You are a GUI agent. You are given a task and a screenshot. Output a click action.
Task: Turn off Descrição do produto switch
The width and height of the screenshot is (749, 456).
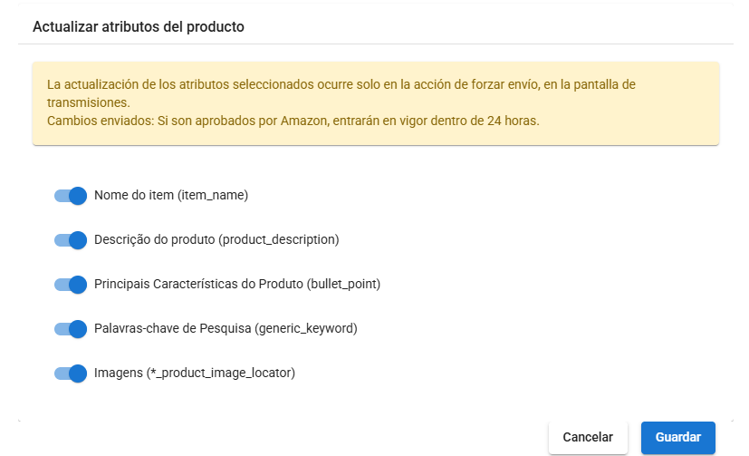click(71, 240)
